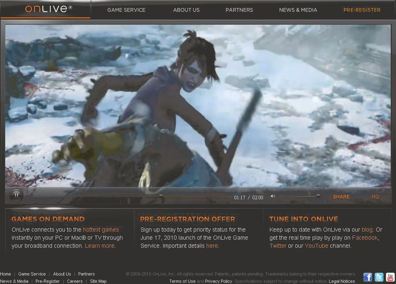Open the Twitter text link in Tune Into OnLive
The width and height of the screenshot is (396, 284).
tap(278, 246)
